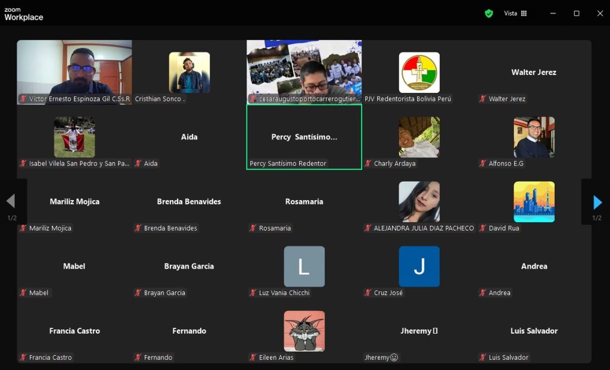Click the Zoom Workplace logo
Screen dimensions: 610x370
pyautogui.click(x=24, y=14)
